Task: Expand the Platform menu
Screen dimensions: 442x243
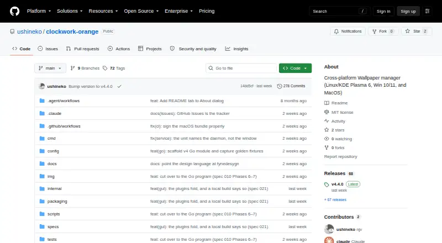Action: 39,11
